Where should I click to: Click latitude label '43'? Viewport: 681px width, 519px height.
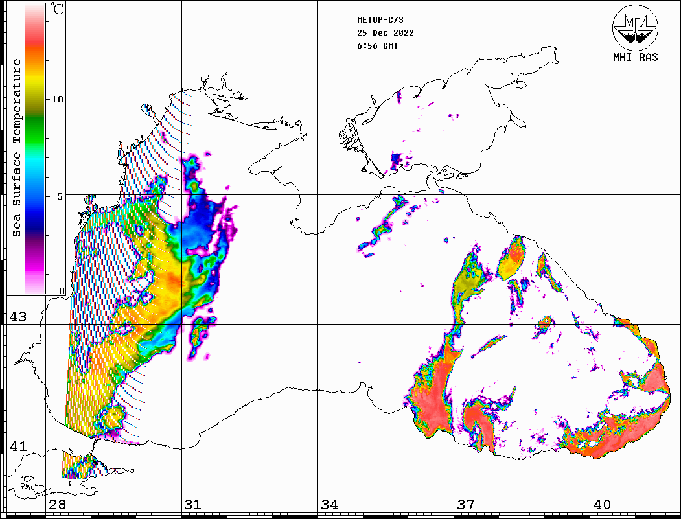[17, 317]
